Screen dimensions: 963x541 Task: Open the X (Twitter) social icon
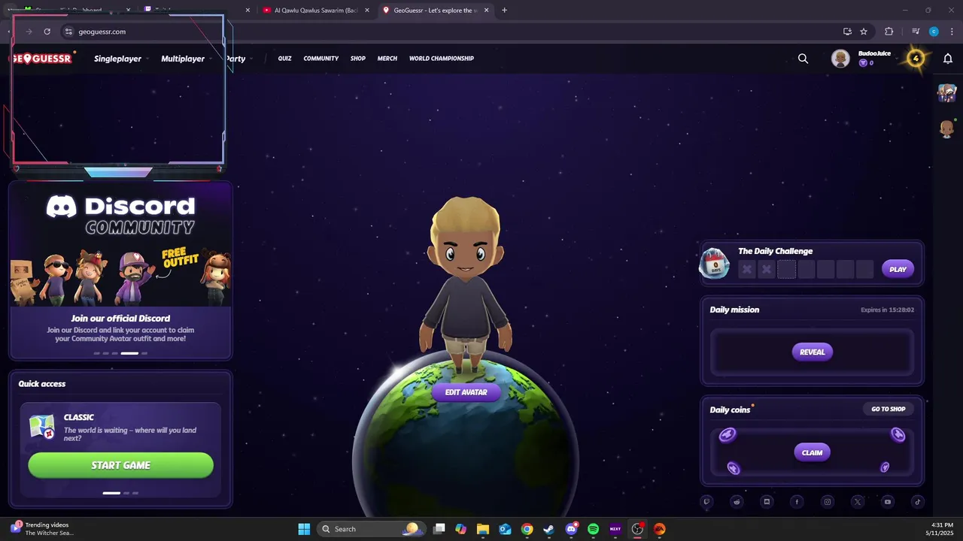tap(858, 502)
